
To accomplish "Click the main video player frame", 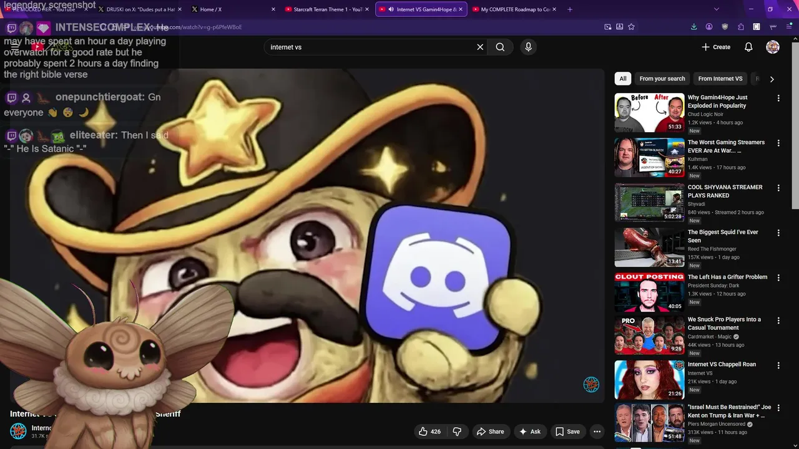I will click(307, 236).
